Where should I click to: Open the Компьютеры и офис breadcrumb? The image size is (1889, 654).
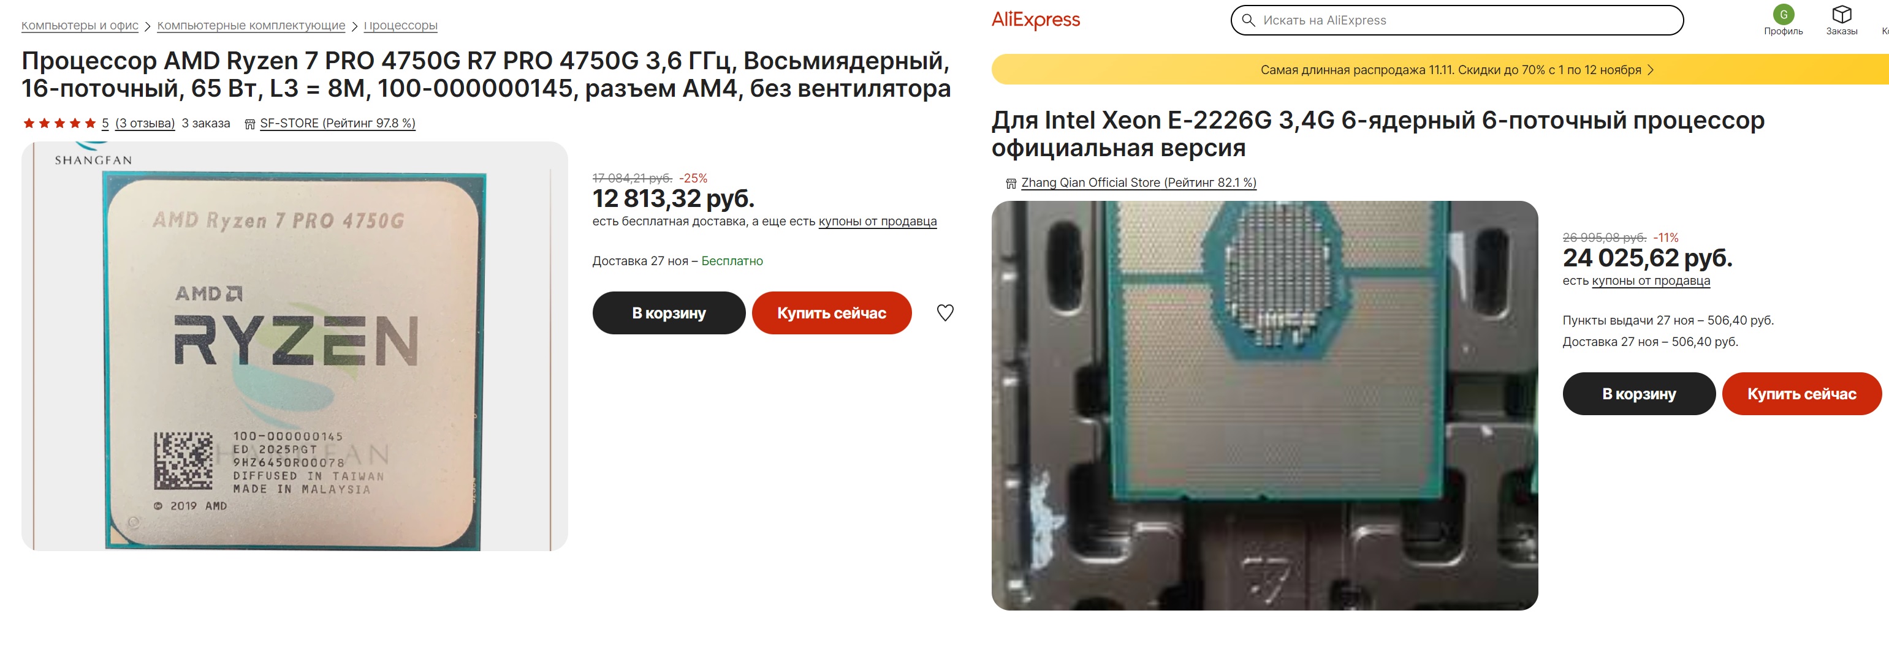pos(80,26)
